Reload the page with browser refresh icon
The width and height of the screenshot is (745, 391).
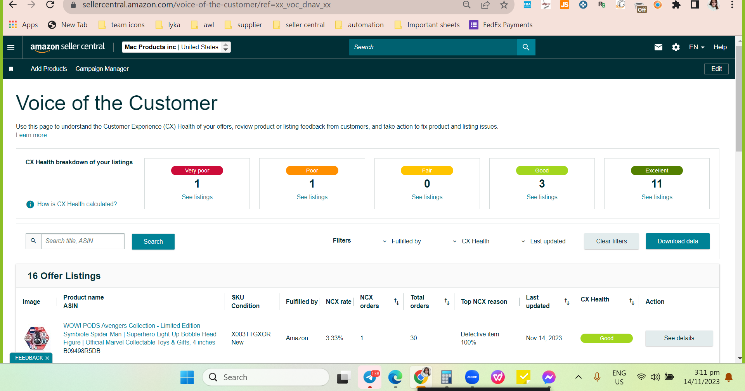point(50,5)
